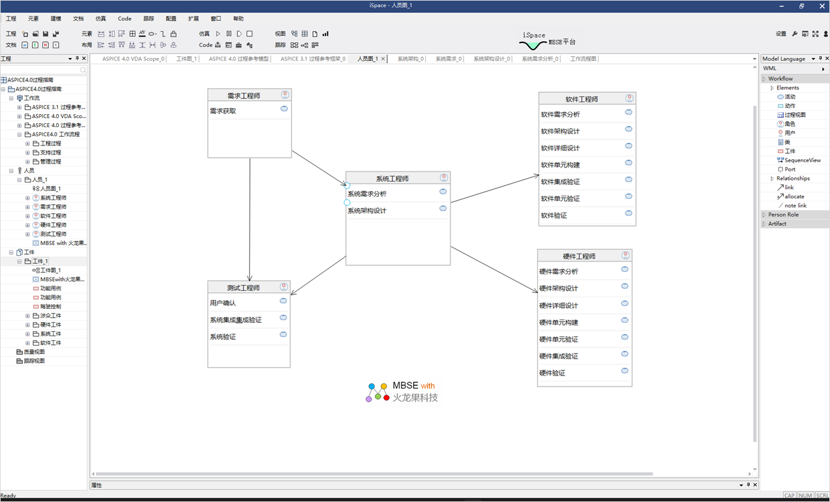Click the E document icon in the 文档 row
This screenshot has height=502, width=830.
pos(35,45)
